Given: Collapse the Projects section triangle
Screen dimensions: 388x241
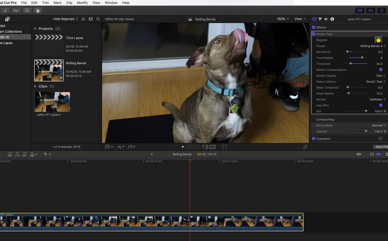Looking at the screenshot, I should point(35,29).
